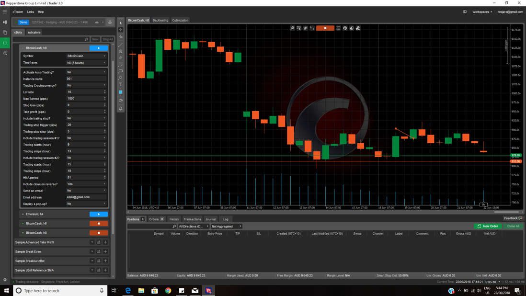The width and height of the screenshot is (526, 296).
Task: Open the Trade section in left sidebar
Action: [x=5, y=22]
